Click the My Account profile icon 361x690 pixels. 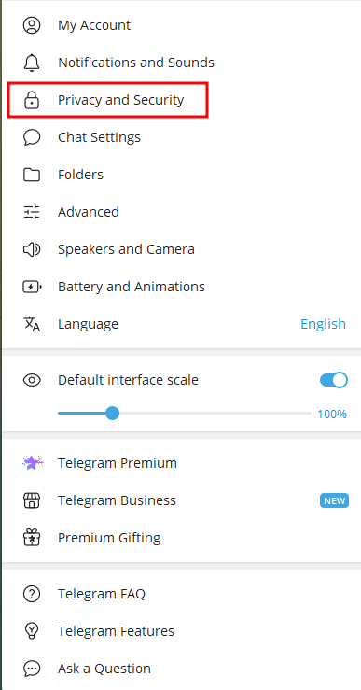click(32, 25)
